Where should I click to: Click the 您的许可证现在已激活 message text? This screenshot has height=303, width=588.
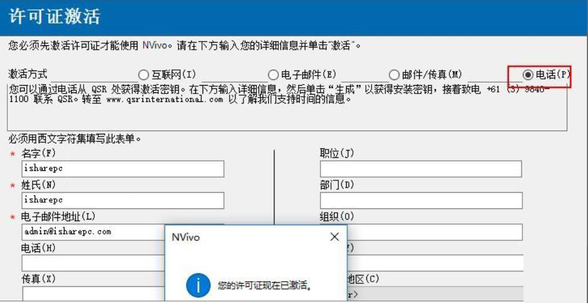tap(265, 286)
